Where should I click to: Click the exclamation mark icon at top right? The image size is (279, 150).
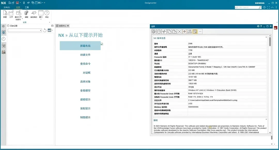(276, 7)
